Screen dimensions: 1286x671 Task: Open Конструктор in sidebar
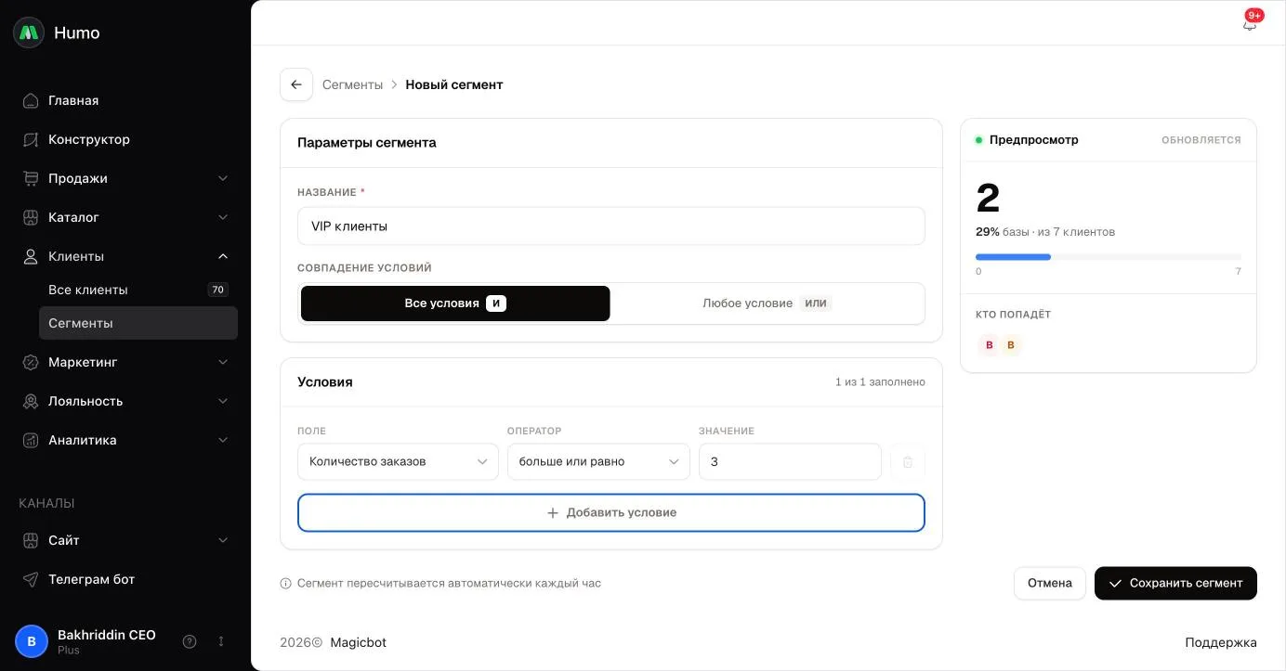[x=125, y=139]
